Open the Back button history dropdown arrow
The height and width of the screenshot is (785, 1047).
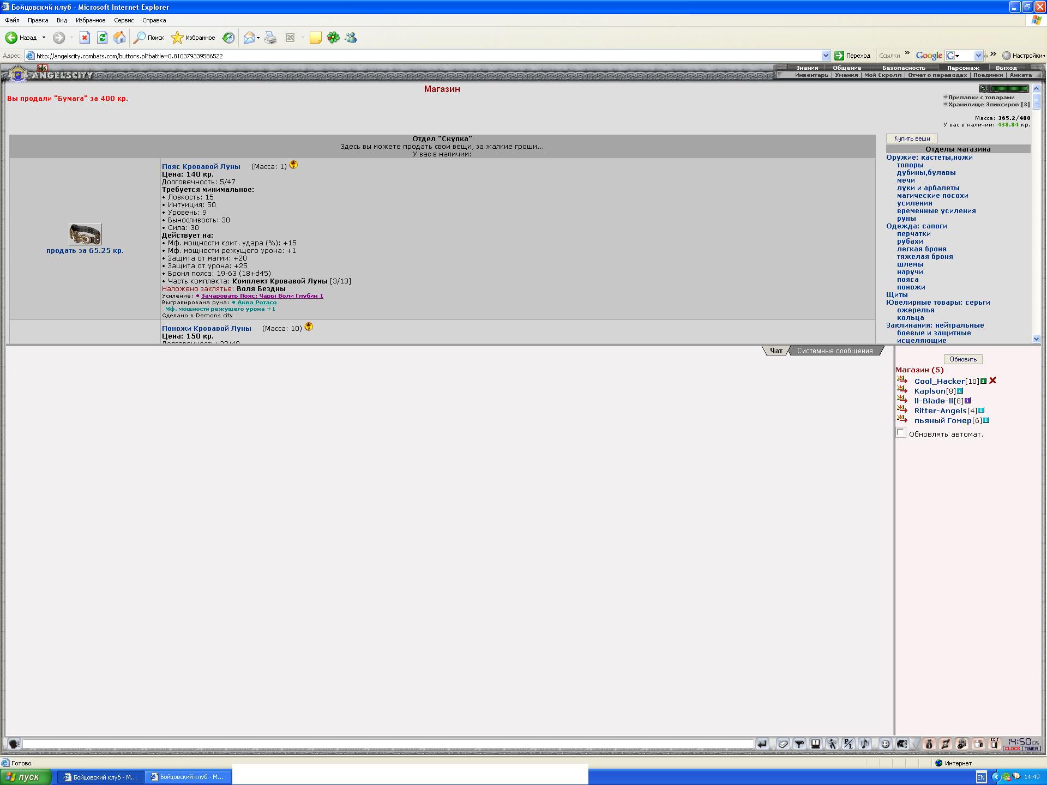[44, 38]
